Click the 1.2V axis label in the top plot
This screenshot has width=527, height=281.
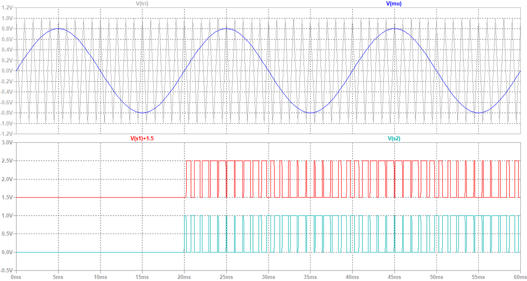coord(7,8)
